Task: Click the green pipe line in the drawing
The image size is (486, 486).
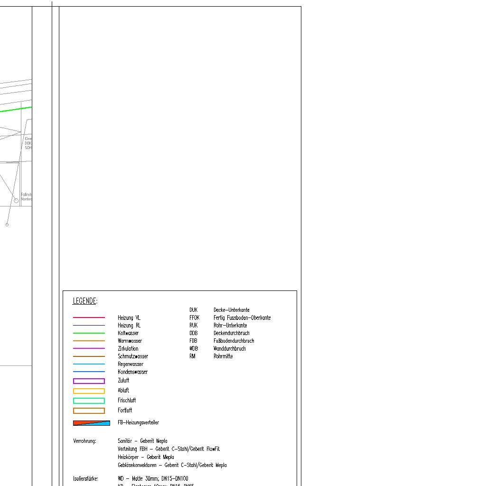Action: (14, 110)
